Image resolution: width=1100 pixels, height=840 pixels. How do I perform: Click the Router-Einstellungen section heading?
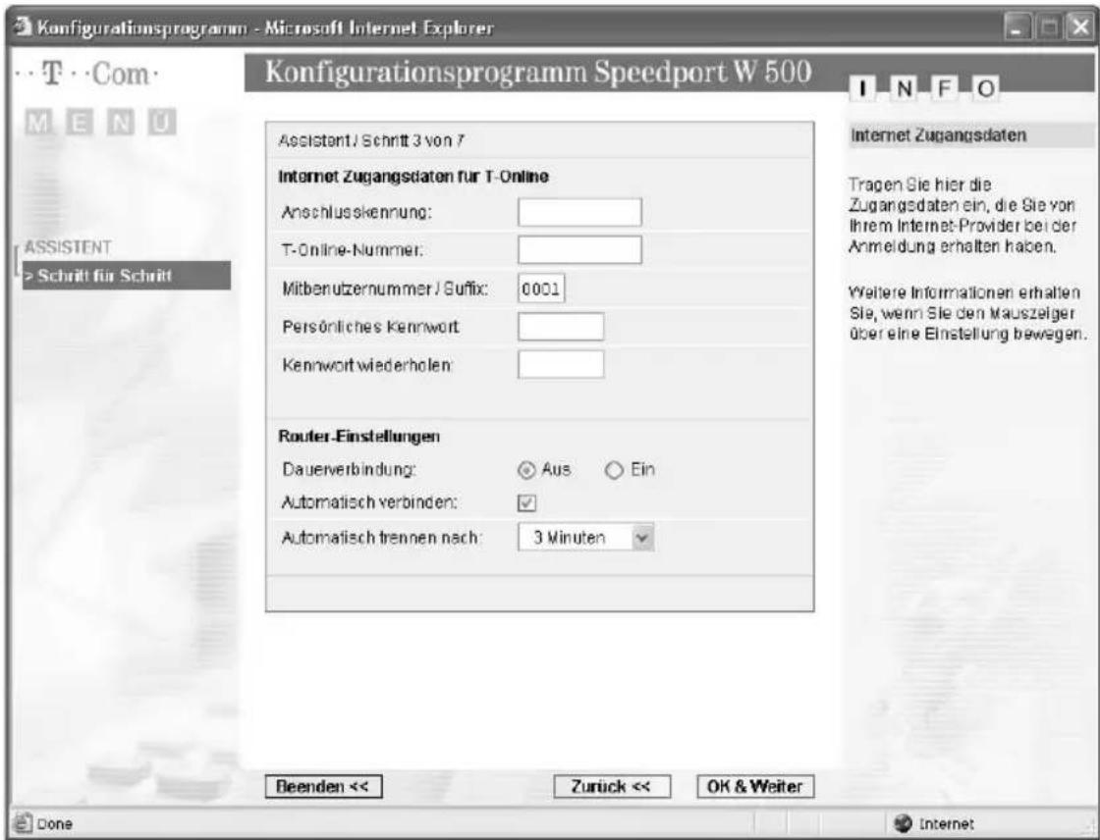pyautogui.click(x=359, y=436)
